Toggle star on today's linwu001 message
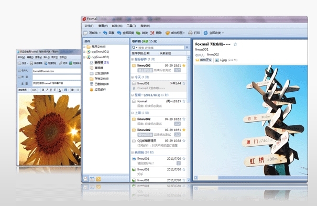The width and height of the screenshot is (317, 206). coord(184,83)
